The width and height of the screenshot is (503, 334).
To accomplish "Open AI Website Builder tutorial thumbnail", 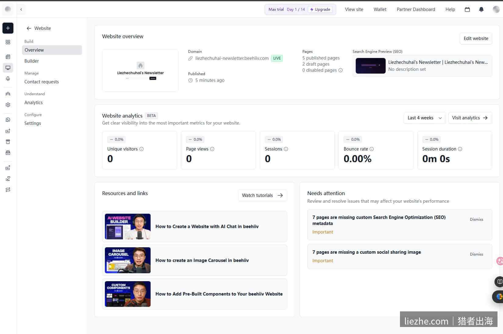I will pyautogui.click(x=128, y=227).
